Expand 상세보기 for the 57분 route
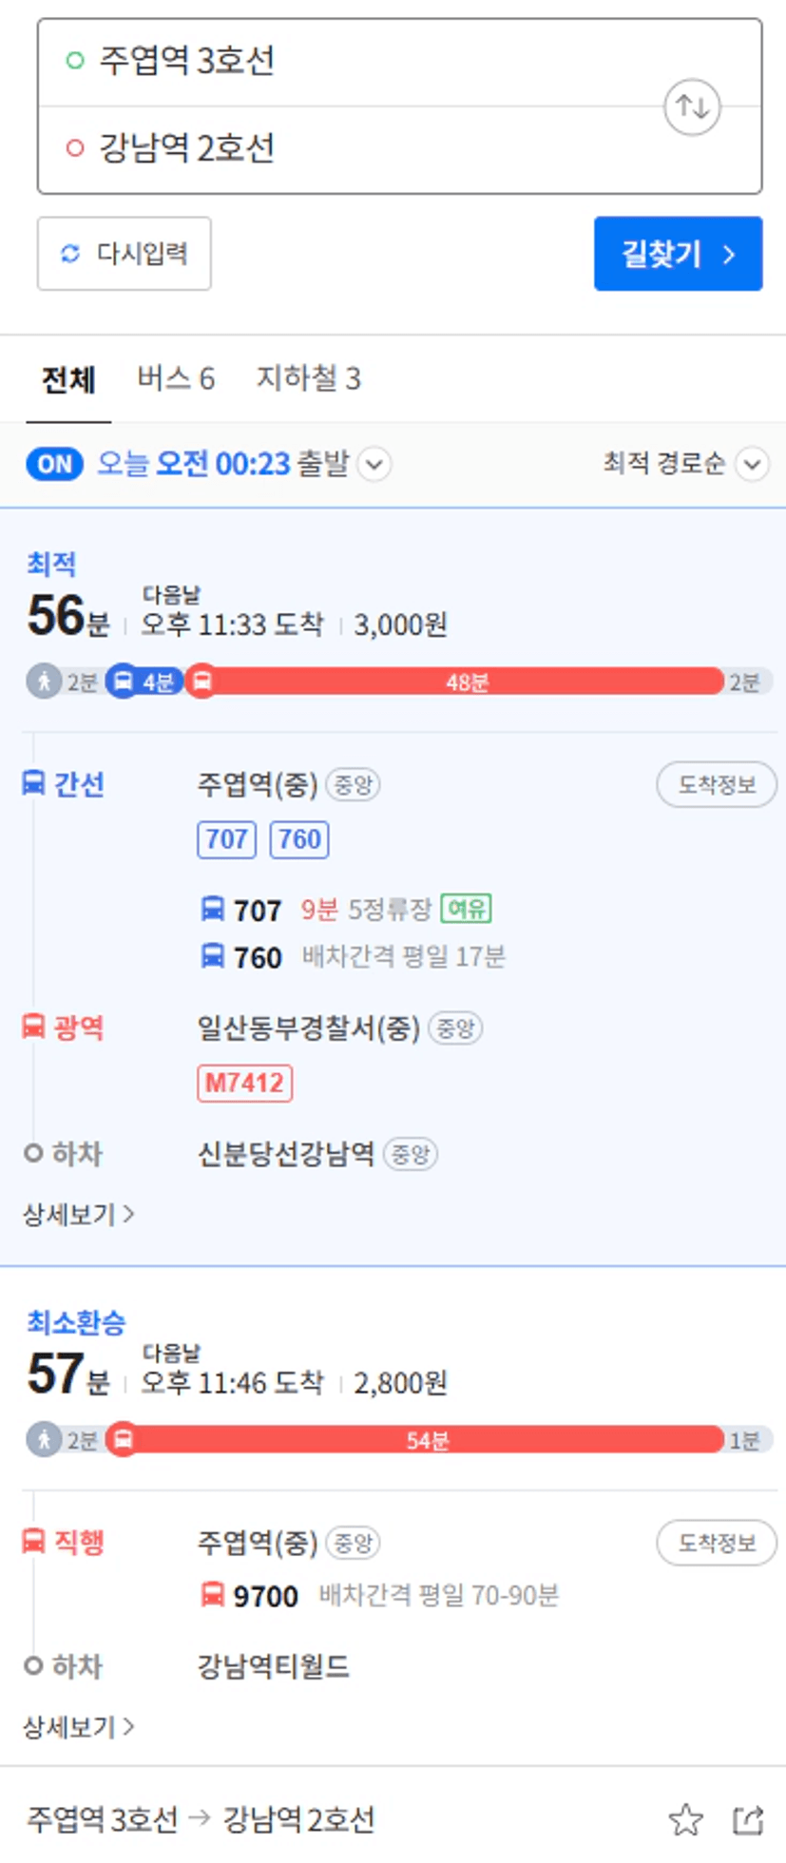The width and height of the screenshot is (786, 1863). point(79,1726)
